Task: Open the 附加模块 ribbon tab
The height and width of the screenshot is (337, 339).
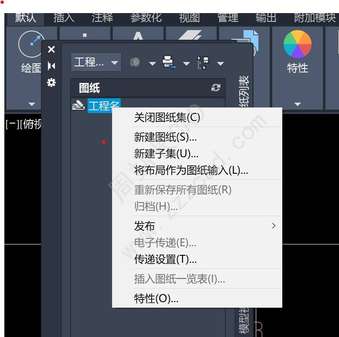Action: 315,18
